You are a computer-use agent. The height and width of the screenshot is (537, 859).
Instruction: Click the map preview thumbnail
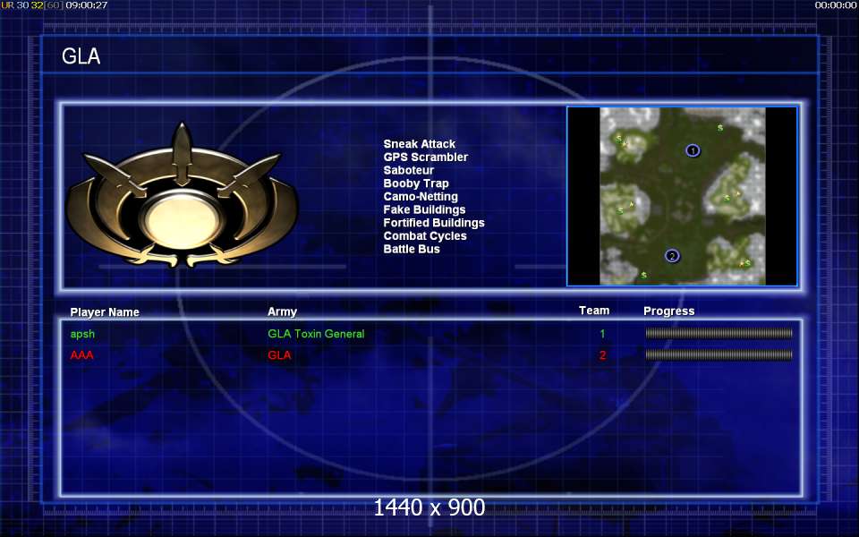tap(682, 196)
